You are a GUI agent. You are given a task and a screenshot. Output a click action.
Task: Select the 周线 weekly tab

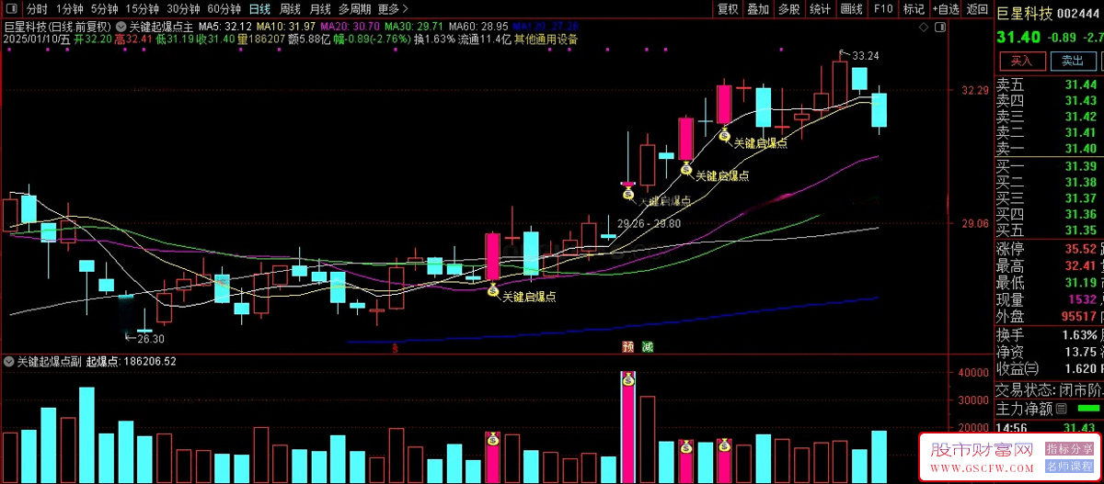[289, 9]
